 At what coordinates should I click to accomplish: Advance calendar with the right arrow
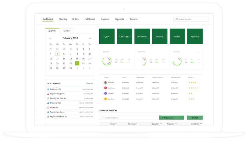coord(90,38)
